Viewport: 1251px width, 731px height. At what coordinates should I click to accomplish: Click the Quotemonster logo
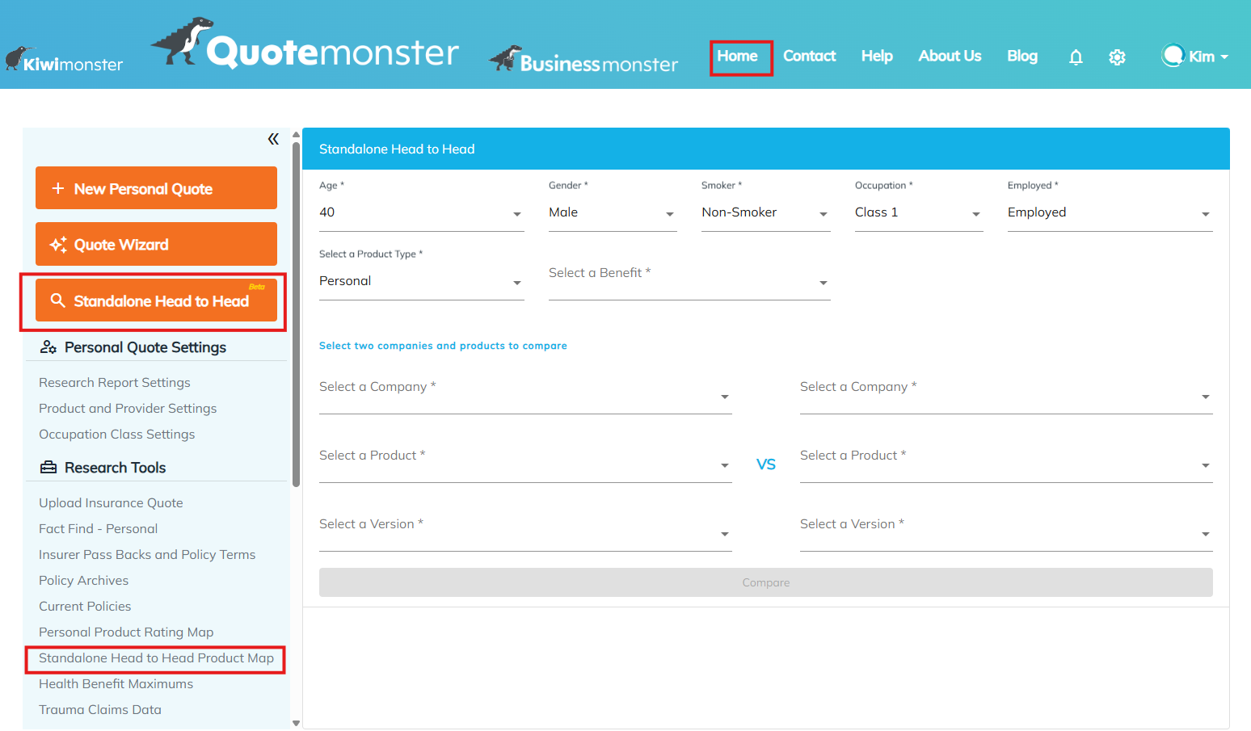coord(305,44)
